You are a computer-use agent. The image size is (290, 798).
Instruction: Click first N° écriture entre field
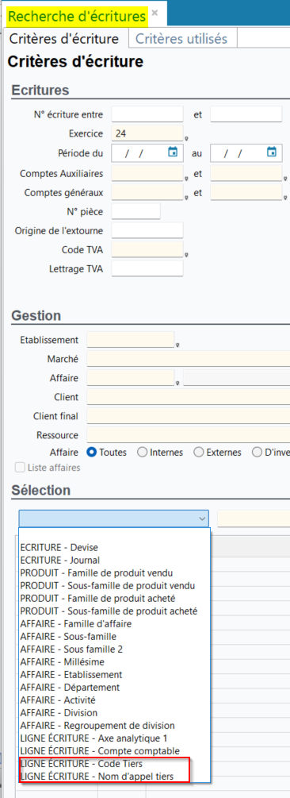pyautogui.click(x=147, y=114)
